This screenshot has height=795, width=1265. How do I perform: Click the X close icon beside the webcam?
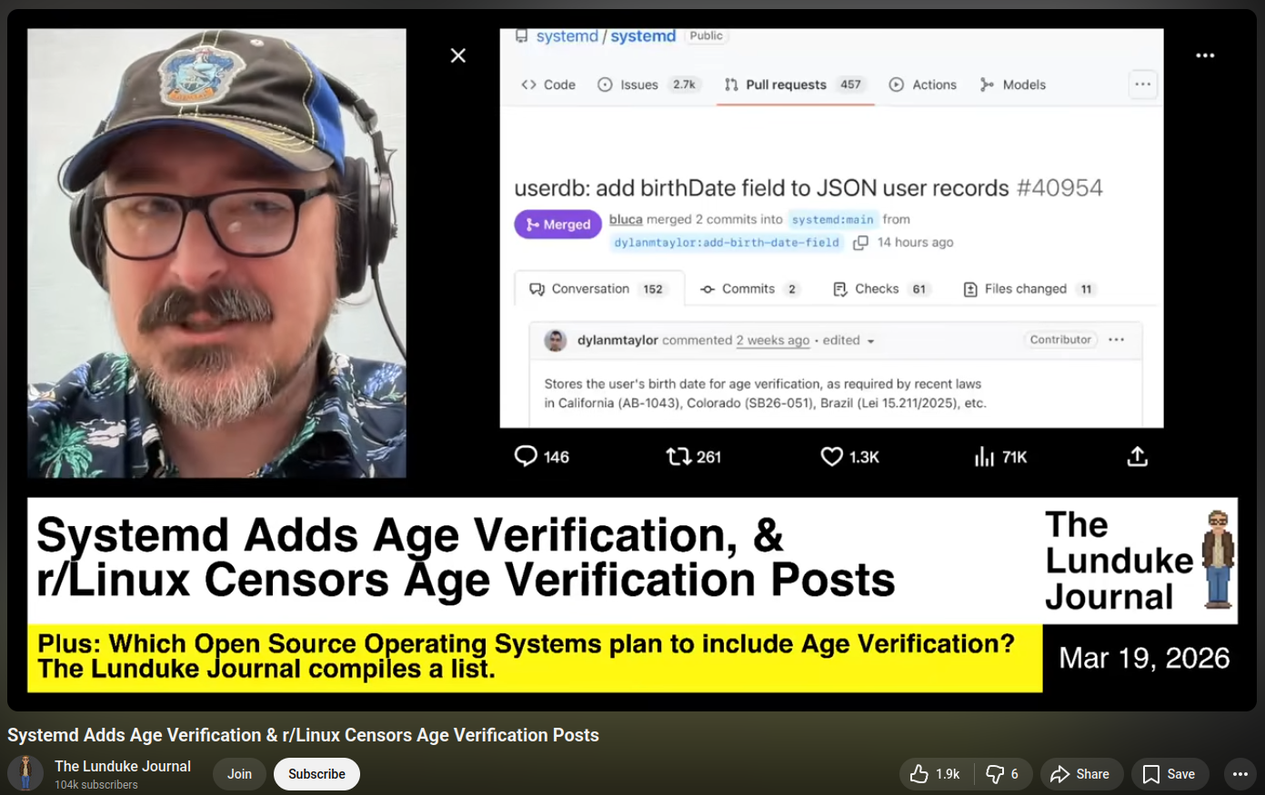(x=458, y=55)
